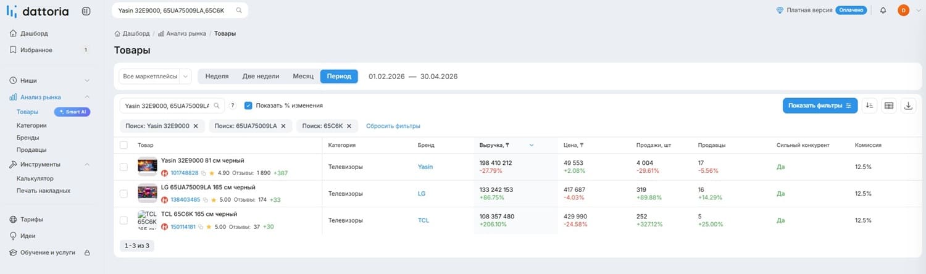The image size is (926, 274).
Task: Click the marketplace logo beside 150114181
Action: coord(164,227)
